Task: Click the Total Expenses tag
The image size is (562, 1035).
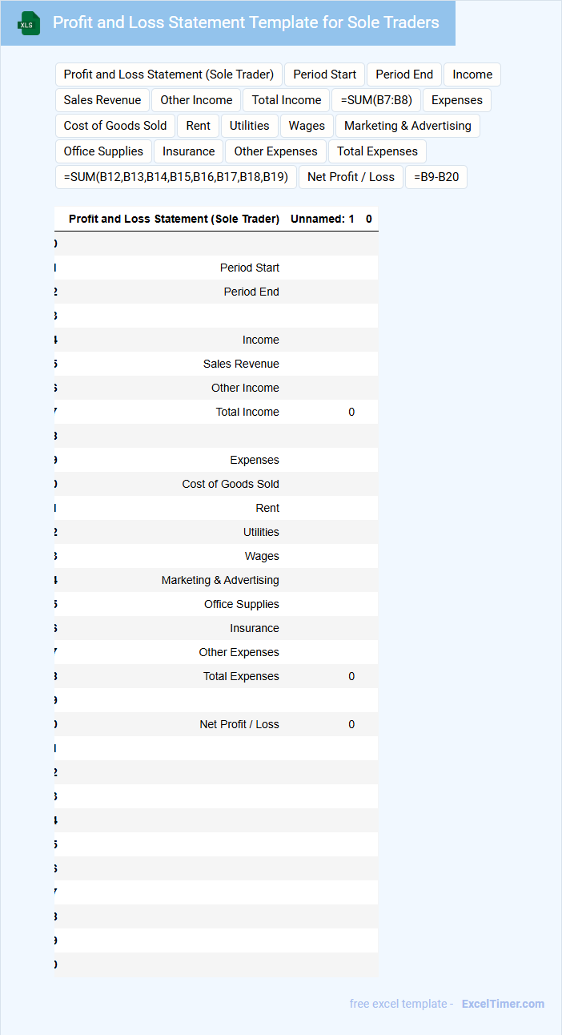Action: coord(377,151)
